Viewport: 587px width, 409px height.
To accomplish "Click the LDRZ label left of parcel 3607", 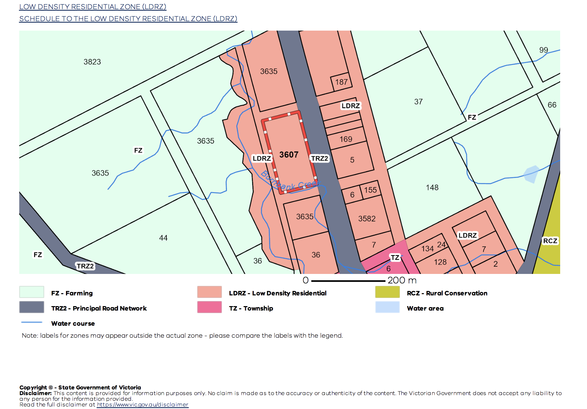I will click(x=262, y=158).
